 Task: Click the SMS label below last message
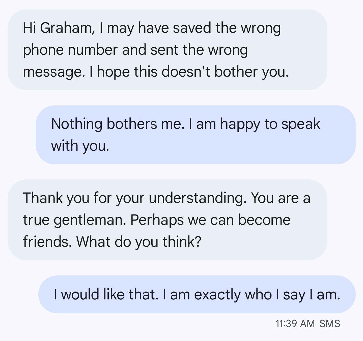pyautogui.click(x=330, y=324)
